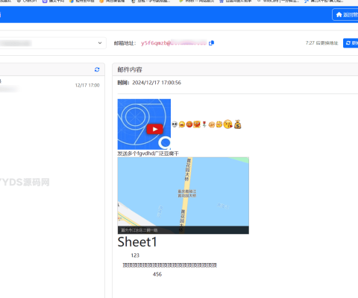Click the yellow crying face emoji
358x298 pixels.
(x=182, y=124)
